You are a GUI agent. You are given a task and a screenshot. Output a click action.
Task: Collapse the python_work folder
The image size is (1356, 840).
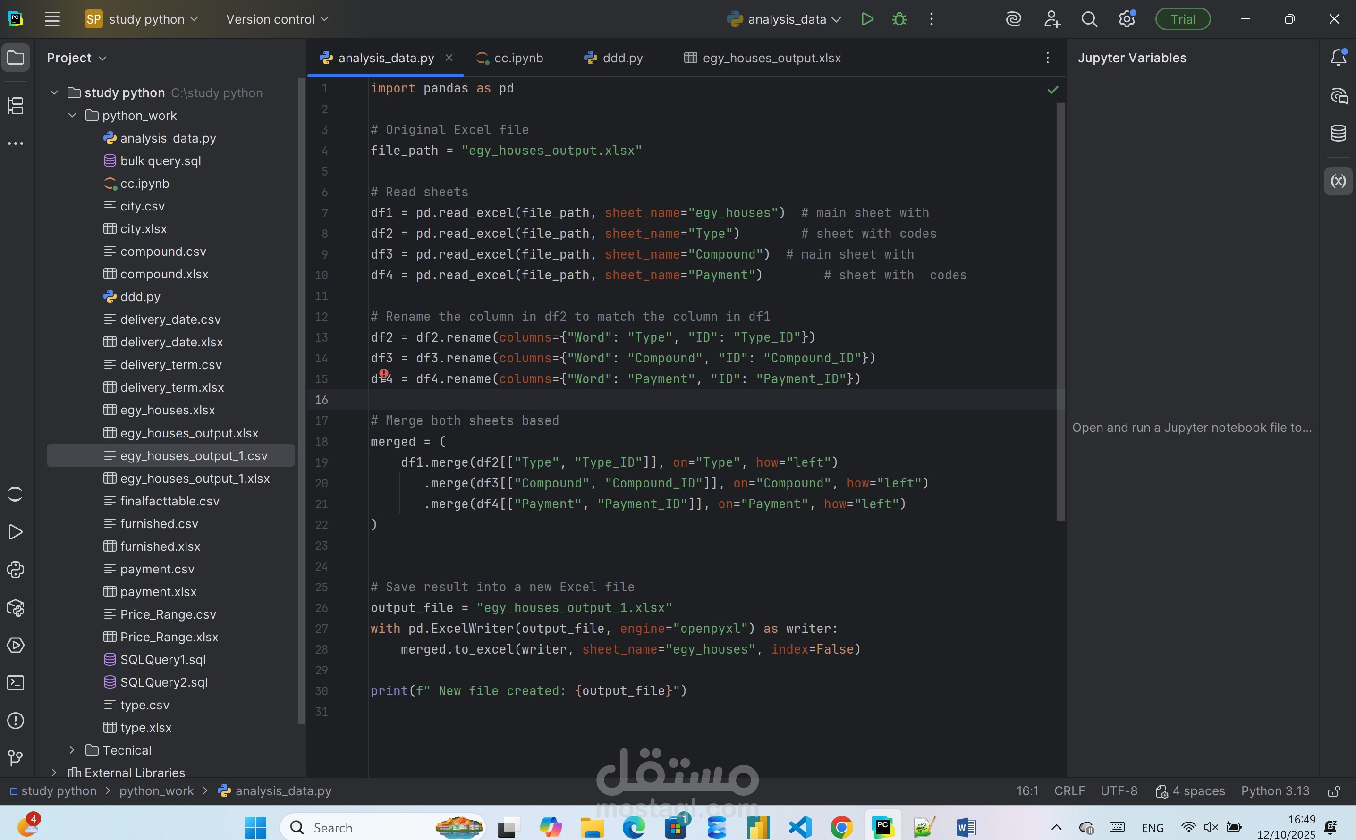coord(72,116)
